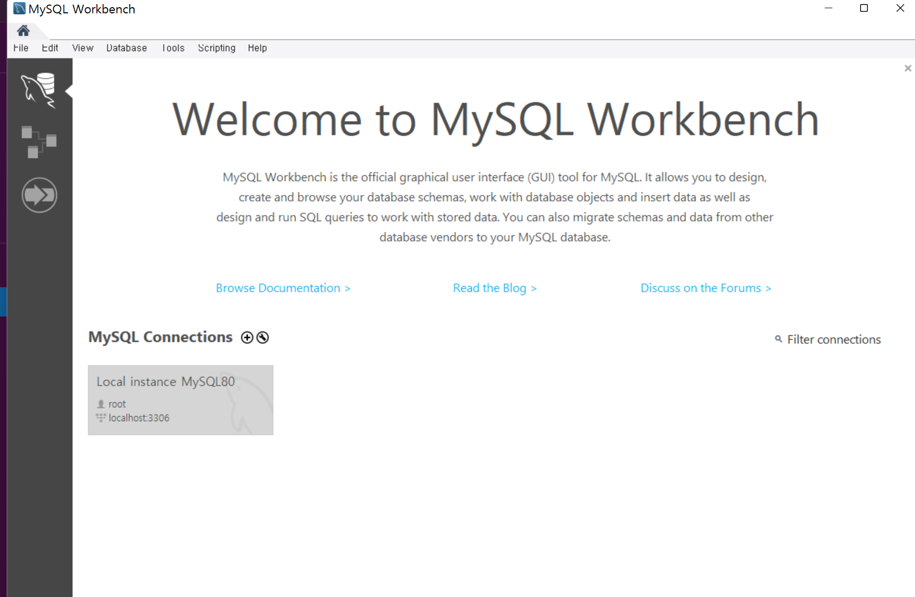Close the welcome message panel
Screen dimensions: 915x597
click(908, 68)
